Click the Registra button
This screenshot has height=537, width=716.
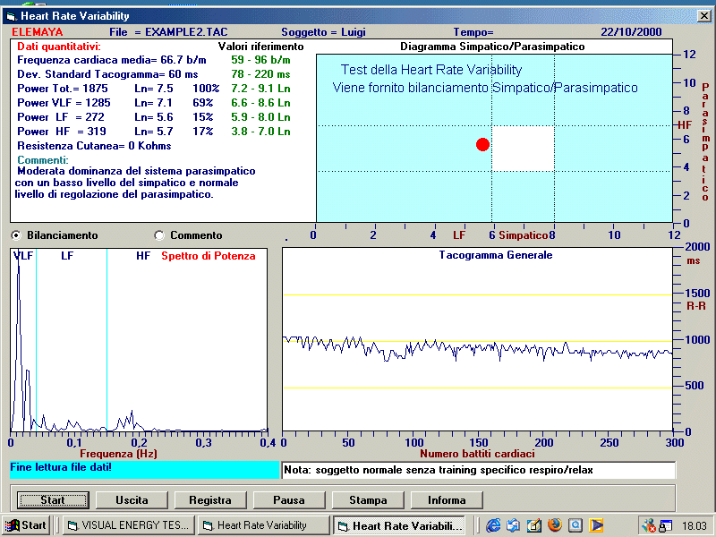click(210, 499)
